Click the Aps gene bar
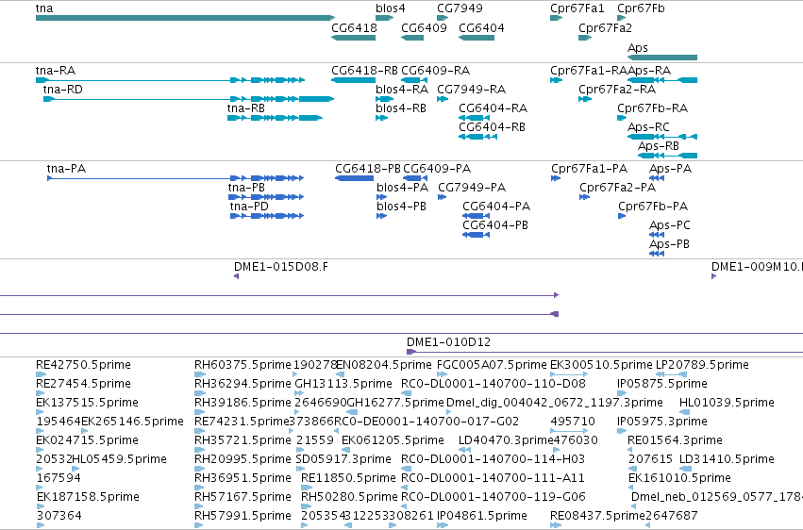Viewport: 803px width, 530px height. point(662,58)
